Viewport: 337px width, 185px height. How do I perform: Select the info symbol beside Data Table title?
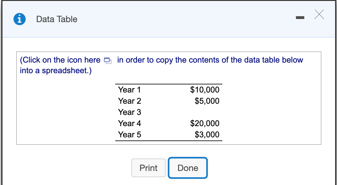tap(19, 19)
